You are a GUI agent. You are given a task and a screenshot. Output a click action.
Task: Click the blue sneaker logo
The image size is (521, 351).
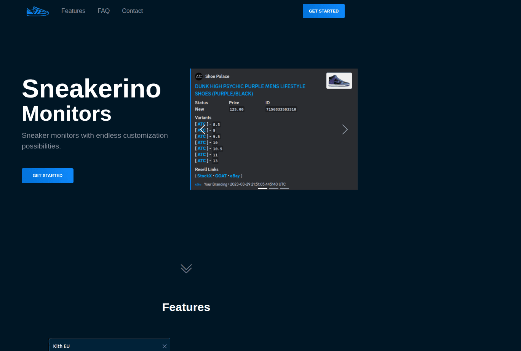coord(38,11)
